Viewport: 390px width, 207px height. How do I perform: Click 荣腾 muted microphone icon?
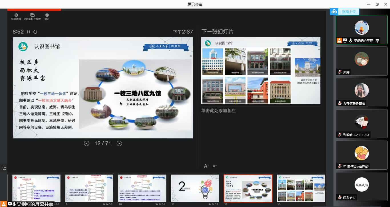coord(340,72)
